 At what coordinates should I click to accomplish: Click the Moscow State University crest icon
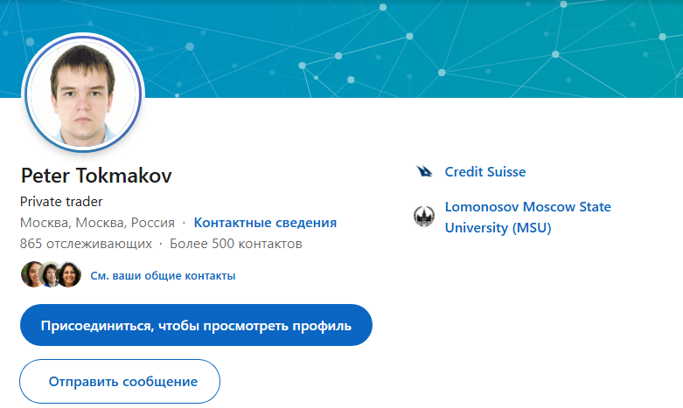point(424,217)
